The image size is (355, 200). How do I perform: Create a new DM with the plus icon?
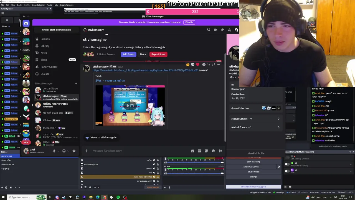(x=76, y=83)
